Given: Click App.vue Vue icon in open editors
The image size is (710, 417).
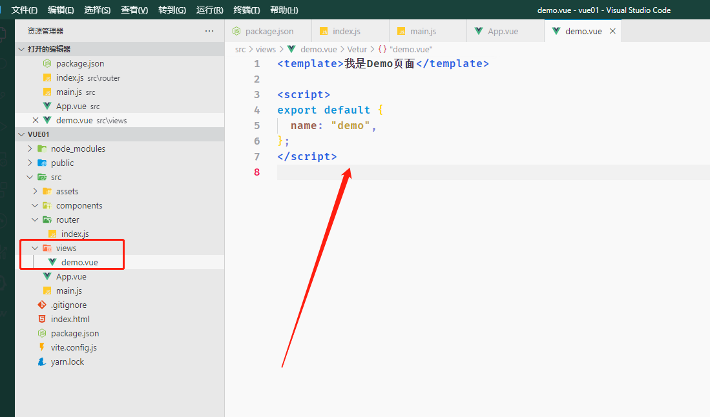Looking at the screenshot, I should click(x=47, y=106).
